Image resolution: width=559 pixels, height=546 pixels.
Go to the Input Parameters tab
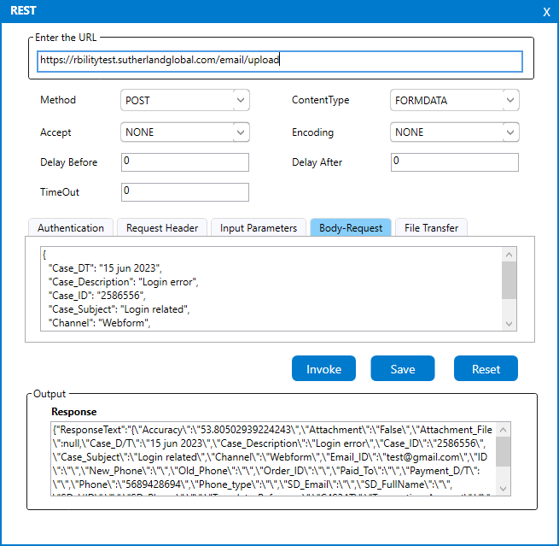tap(258, 228)
